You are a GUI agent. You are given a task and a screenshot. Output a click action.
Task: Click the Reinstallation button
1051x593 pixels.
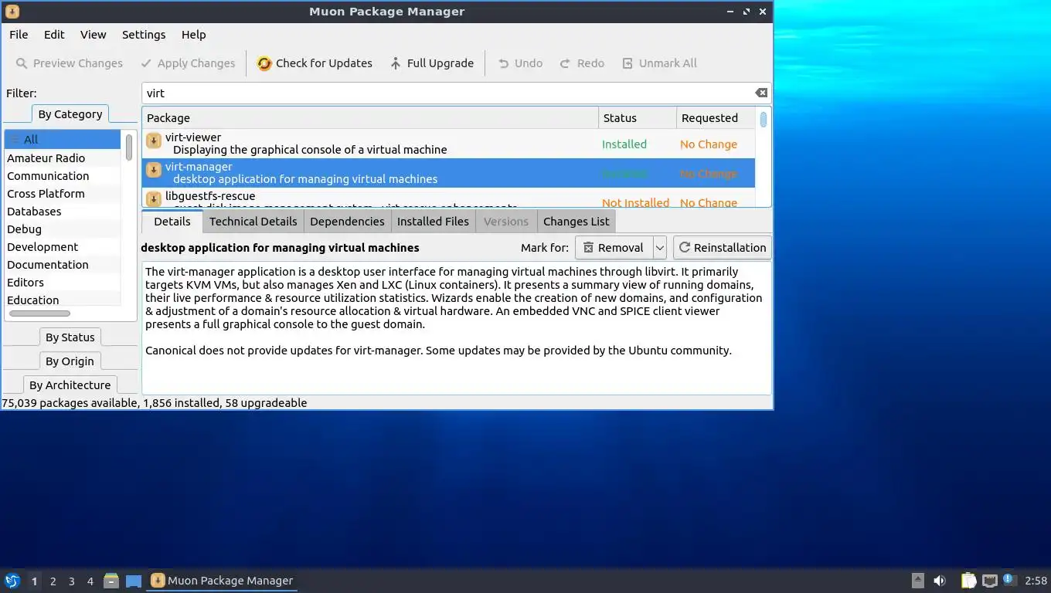723,248
